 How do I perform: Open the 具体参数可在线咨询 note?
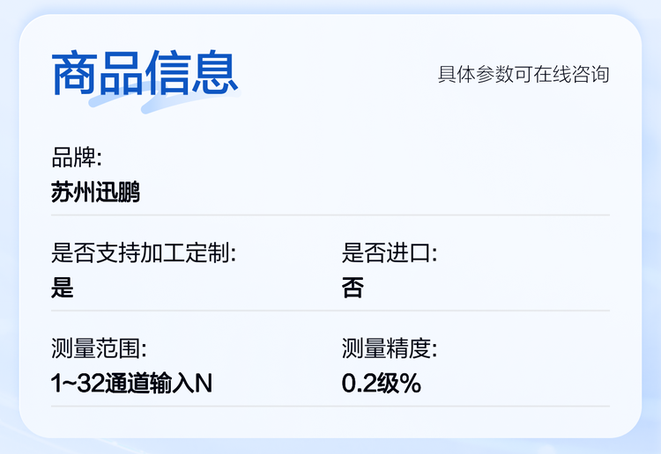[524, 74]
